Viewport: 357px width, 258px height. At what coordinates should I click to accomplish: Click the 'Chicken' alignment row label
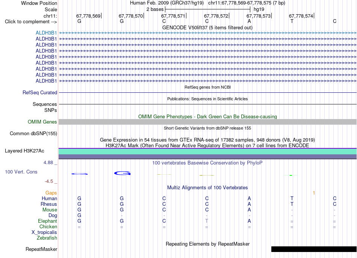pyautogui.click(x=48, y=226)
